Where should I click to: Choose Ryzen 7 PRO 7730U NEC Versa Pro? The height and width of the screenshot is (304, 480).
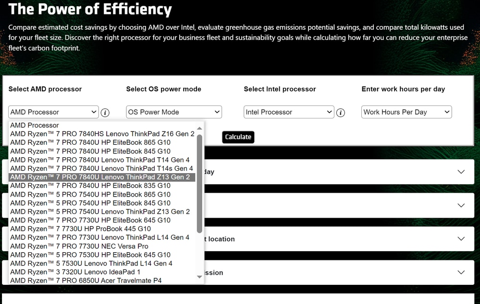coord(102,246)
